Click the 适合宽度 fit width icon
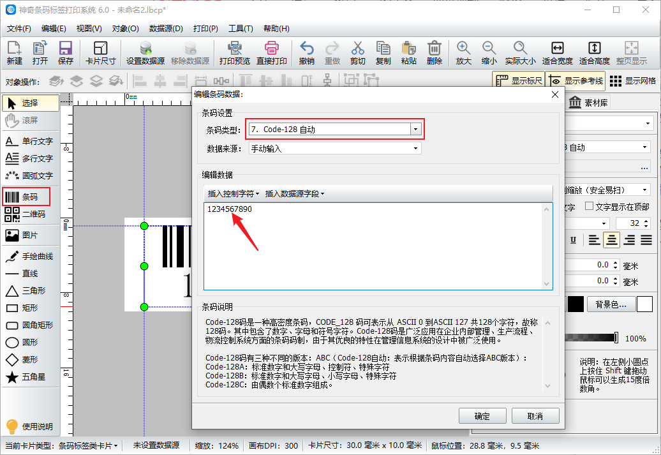This screenshot has height=455, width=661. point(557,53)
